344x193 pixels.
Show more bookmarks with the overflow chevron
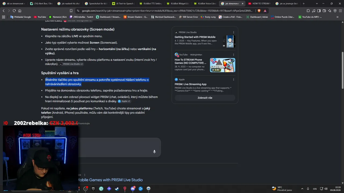338,17
